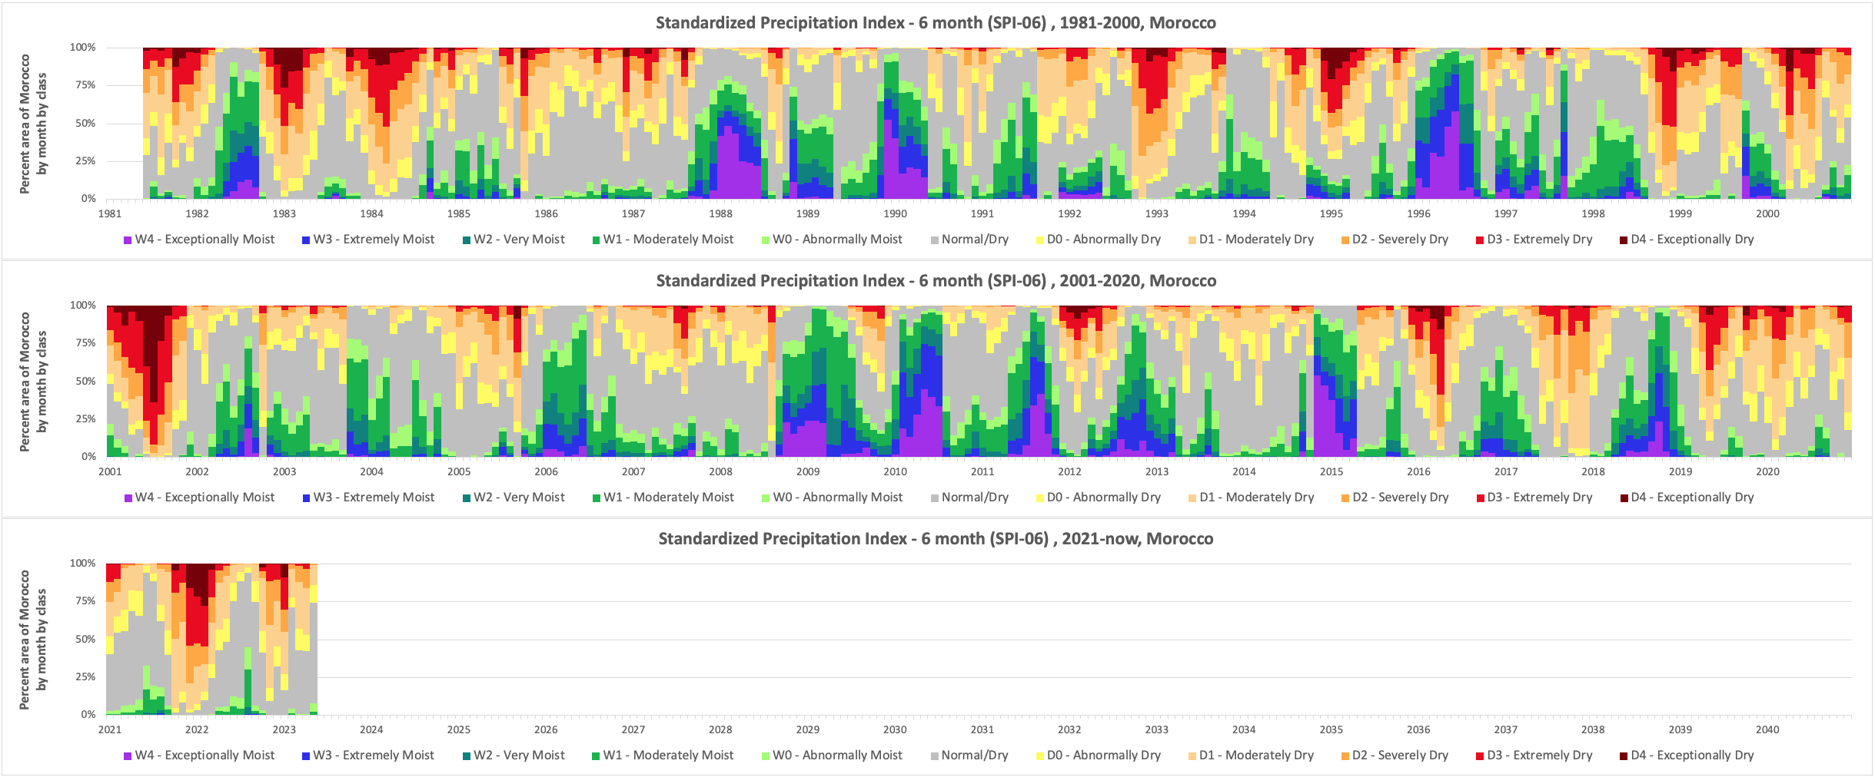Select Normal/Dry legend entry in 2001-2020 chart
Viewport: 1875px width, 777px height.
(969, 498)
